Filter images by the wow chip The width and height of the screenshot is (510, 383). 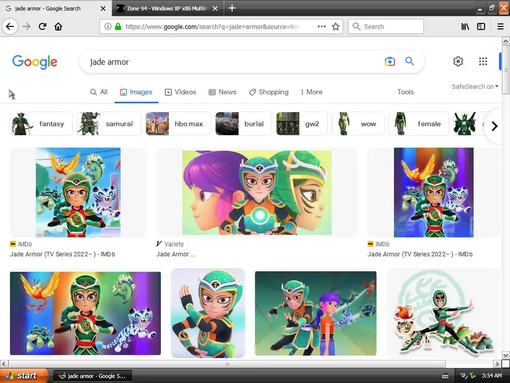tap(358, 124)
